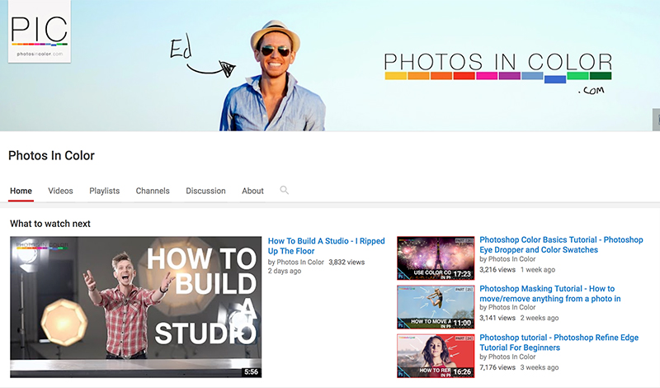The width and height of the screenshot is (660, 388).
Task: Click the '2 weeks ago' text
Action: [540, 318]
